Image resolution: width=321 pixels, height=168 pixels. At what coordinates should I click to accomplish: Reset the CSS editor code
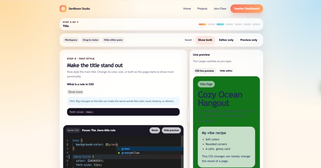[155, 130]
